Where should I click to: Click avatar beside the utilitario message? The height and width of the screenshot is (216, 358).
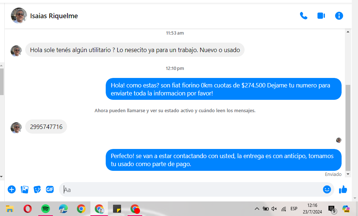coord(16,51)
